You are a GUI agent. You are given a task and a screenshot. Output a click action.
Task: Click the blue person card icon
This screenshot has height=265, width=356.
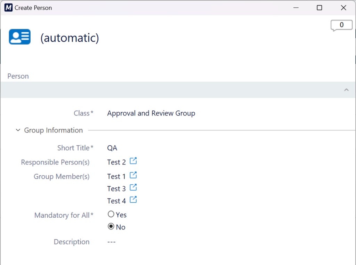20,37
